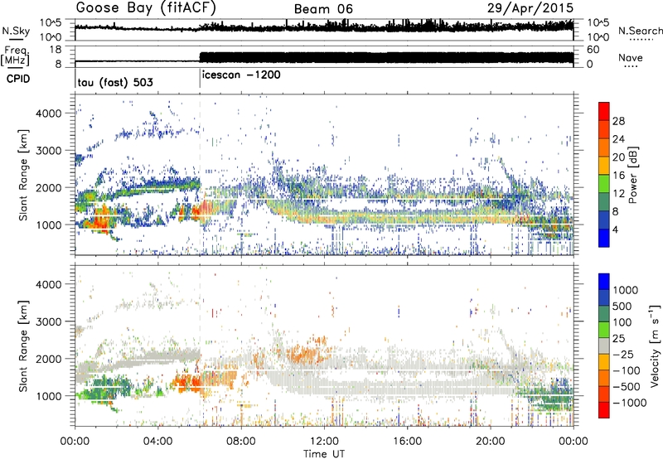Click the date '29/Apr/2015'

pyautogui.click(x=530, y=8)
